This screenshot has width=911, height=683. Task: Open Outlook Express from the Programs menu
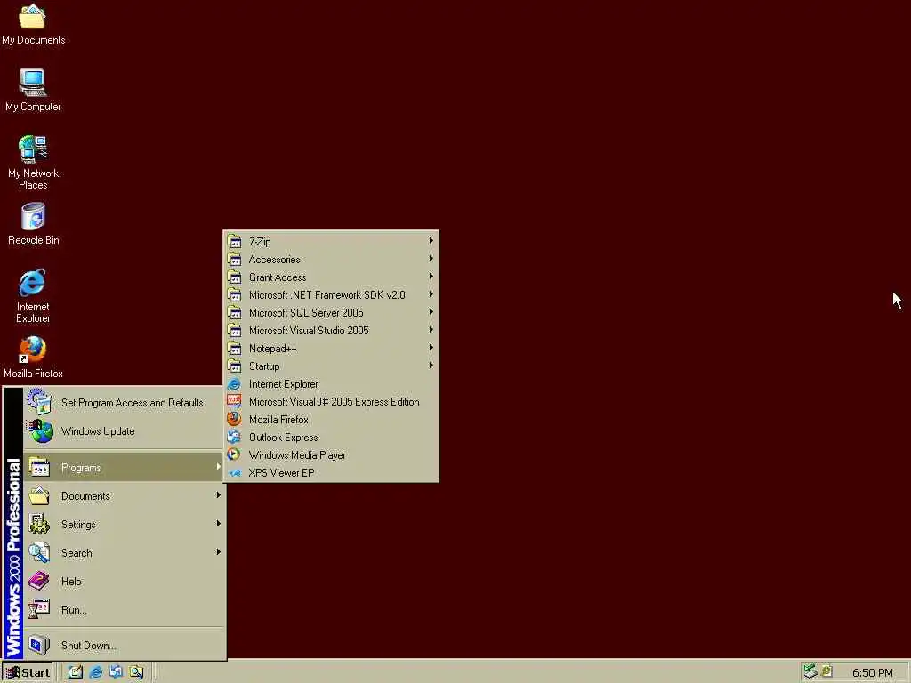[x=331, y=438]
